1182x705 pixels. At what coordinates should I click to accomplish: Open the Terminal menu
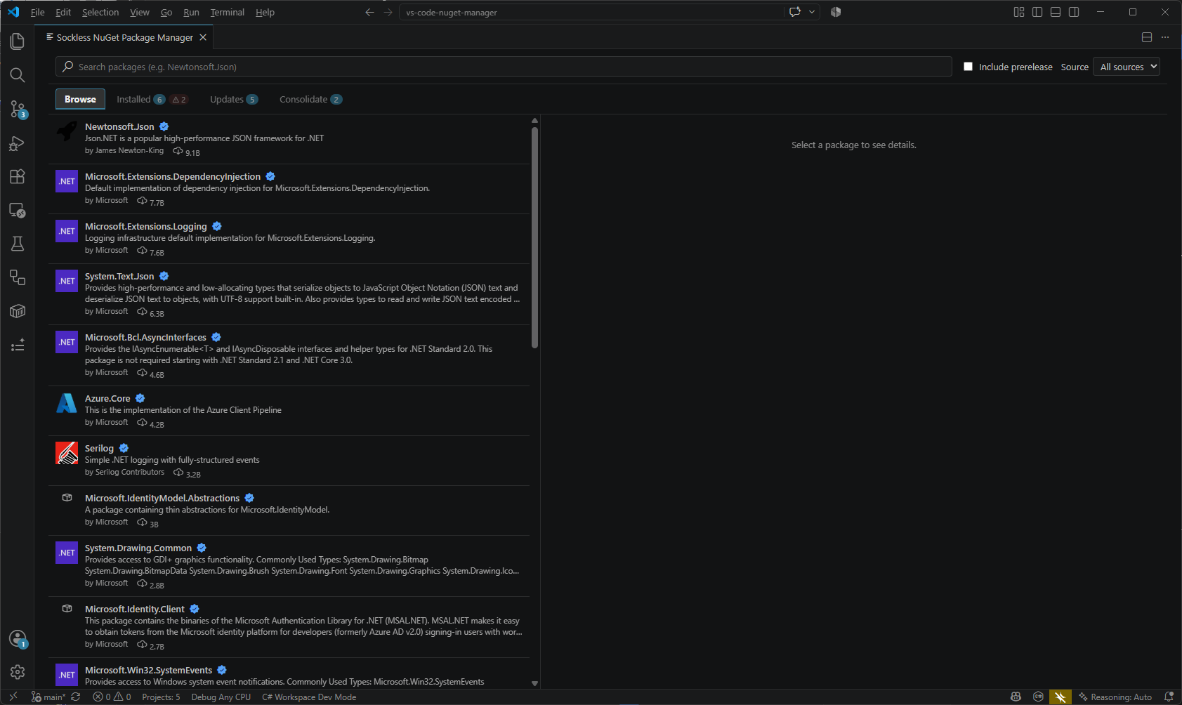coord(228,12)
